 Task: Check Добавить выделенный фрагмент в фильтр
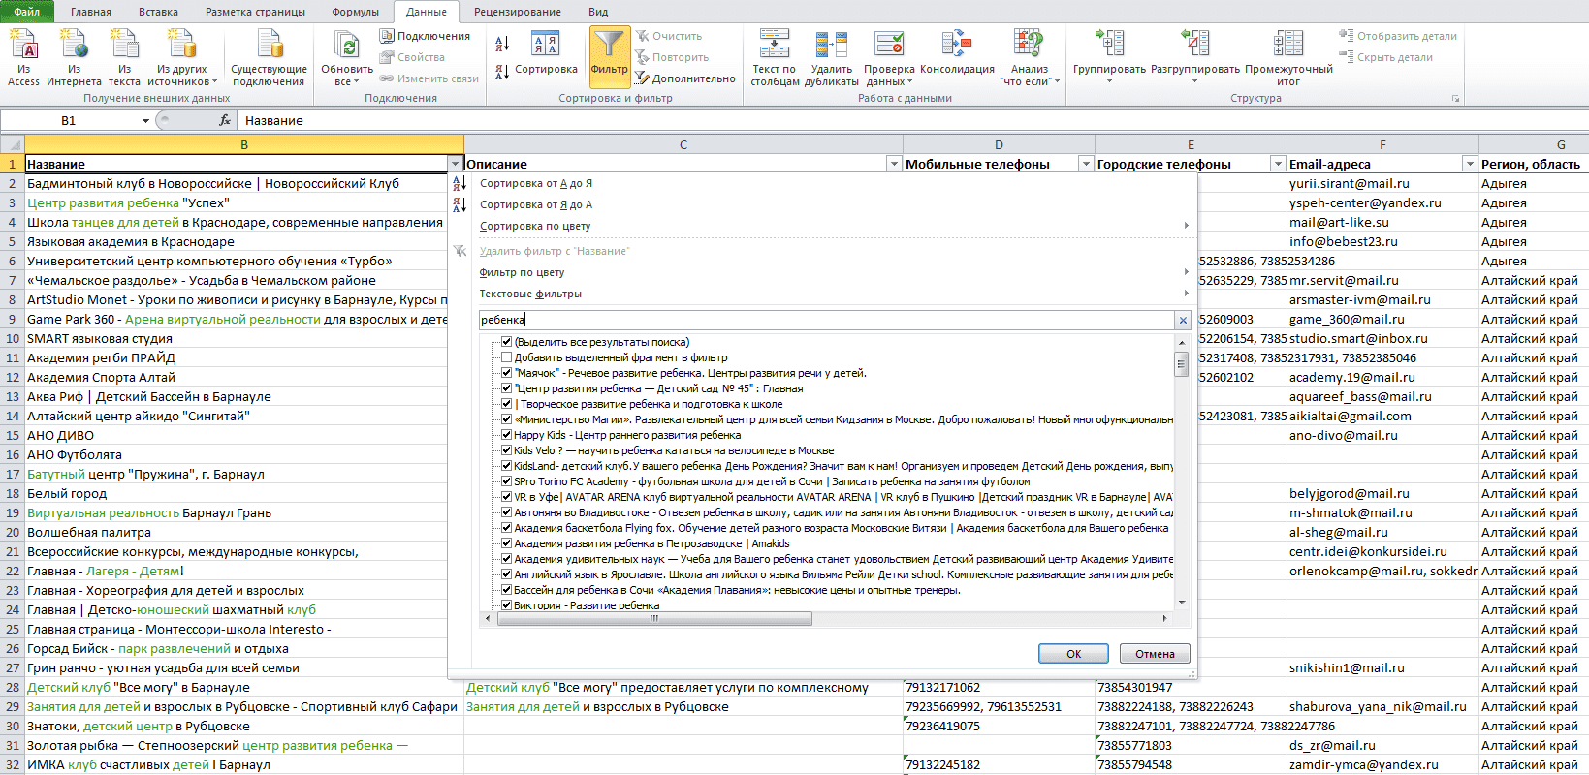click(506, 357)
